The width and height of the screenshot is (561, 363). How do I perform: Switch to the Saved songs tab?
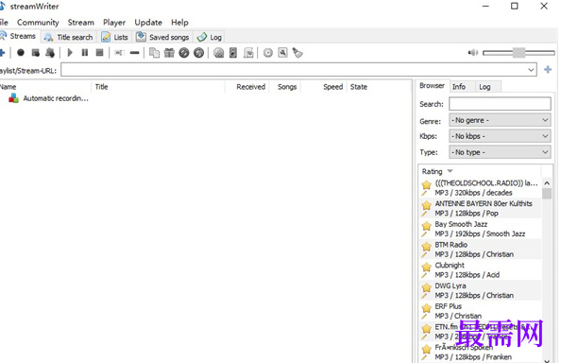pos(162,37)
